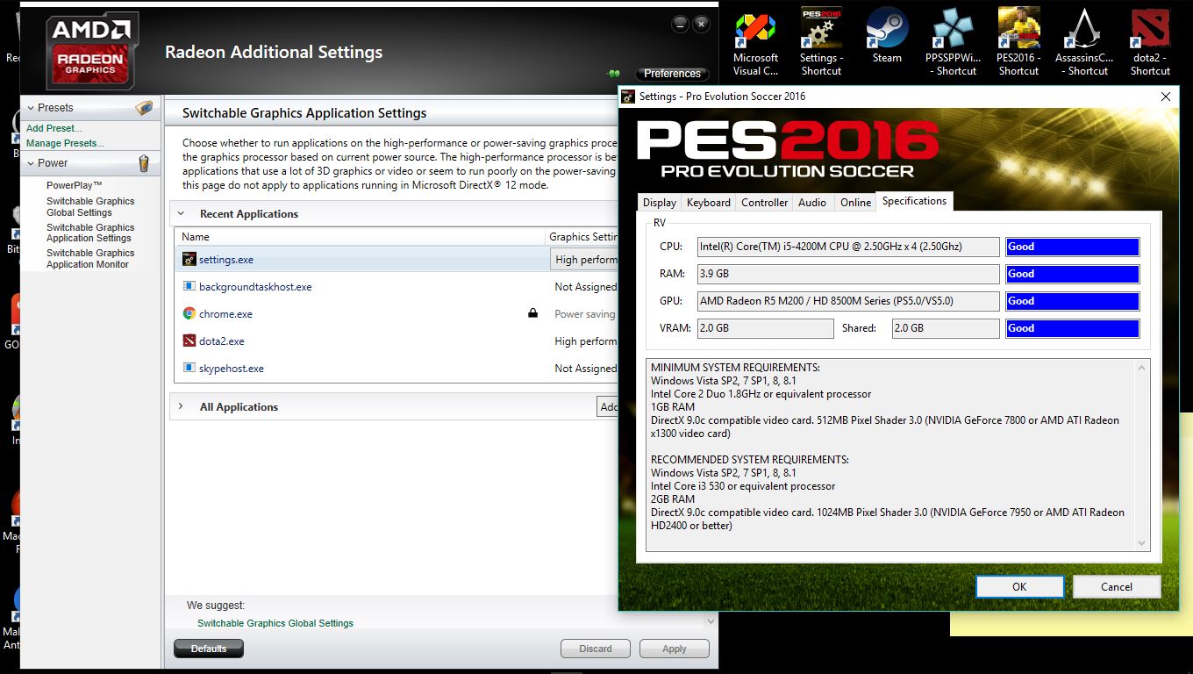Click the GPU specification field
This screenshot has width=1193, height=674.
pos(848,302)
